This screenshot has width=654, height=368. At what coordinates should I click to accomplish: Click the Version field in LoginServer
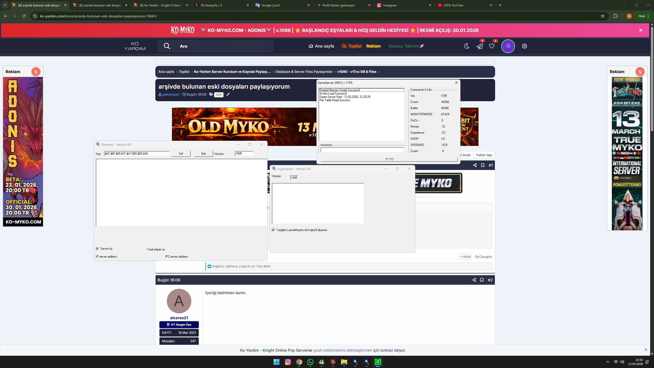(x=294, y=178)
